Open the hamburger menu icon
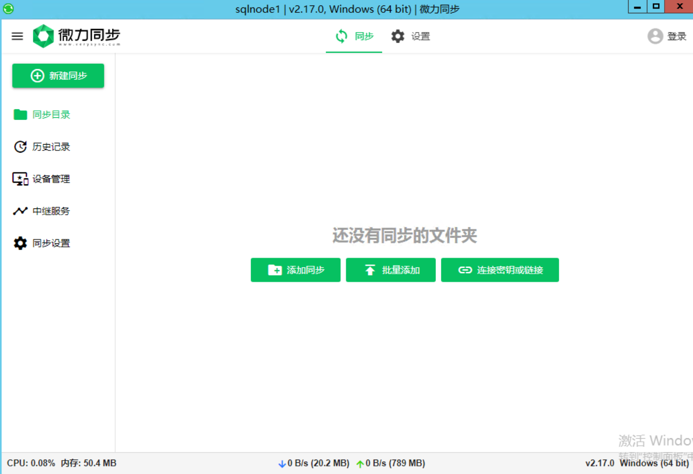This screenshot has height=474, width=693. click(x=17, y=36)
